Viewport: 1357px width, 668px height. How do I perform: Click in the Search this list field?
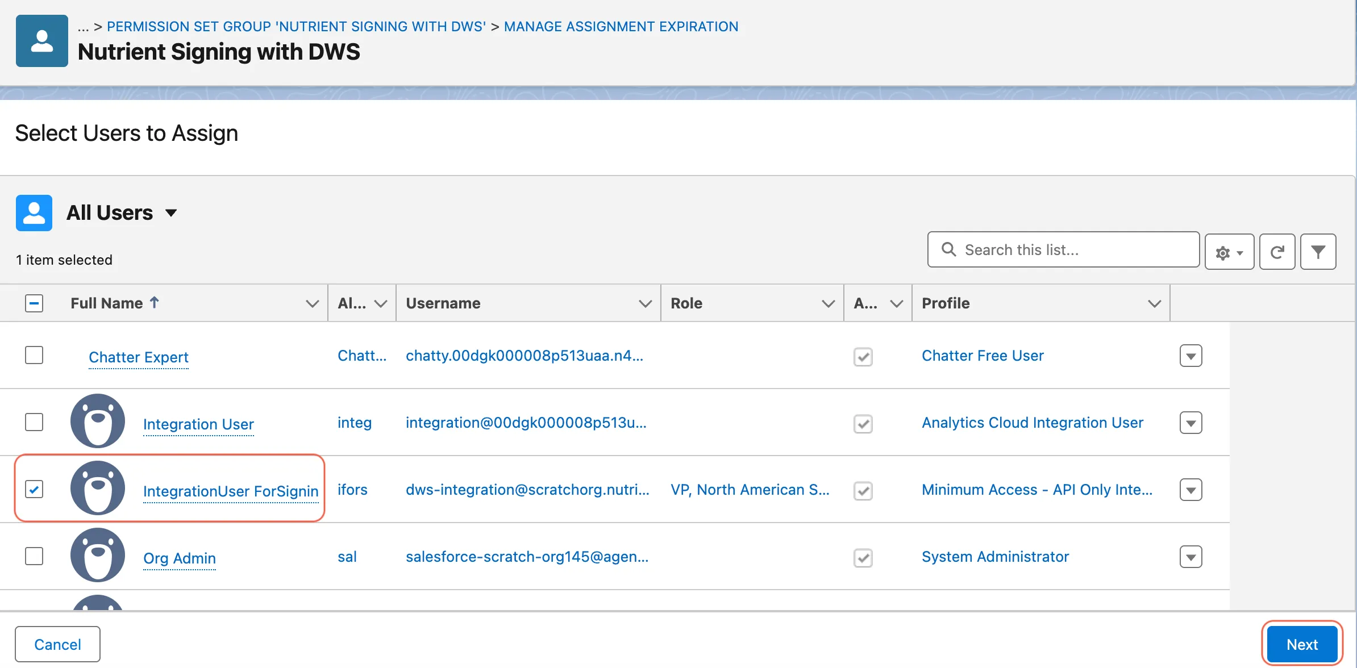coord(1063,249)
